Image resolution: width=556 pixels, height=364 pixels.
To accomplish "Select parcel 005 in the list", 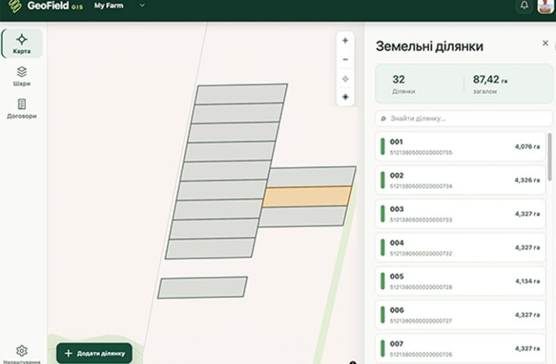I will [460, 281].
